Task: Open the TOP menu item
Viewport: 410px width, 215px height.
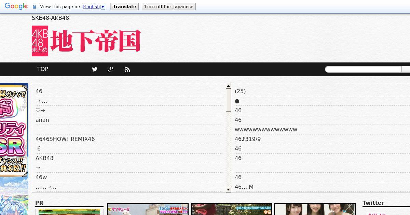Action: click(x=43, y=69)
